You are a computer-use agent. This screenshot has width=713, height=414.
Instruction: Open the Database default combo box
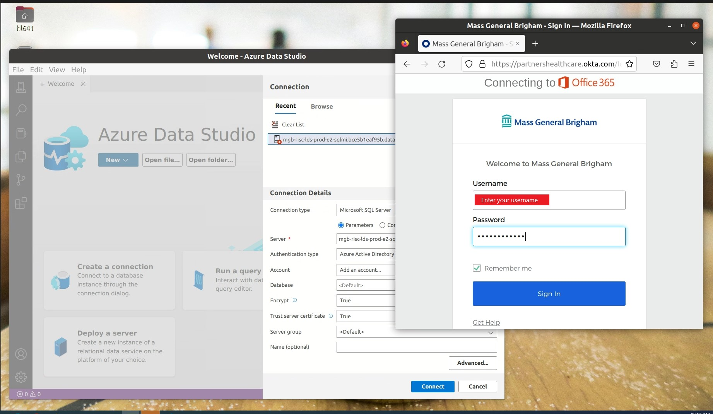[366, 285]
